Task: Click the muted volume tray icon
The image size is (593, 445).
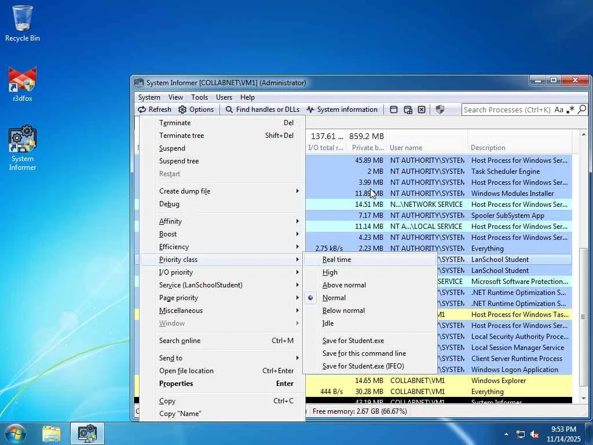Action: (535, 435)
